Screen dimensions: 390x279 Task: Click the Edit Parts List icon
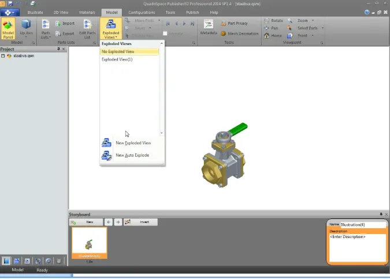click(87, 28)
